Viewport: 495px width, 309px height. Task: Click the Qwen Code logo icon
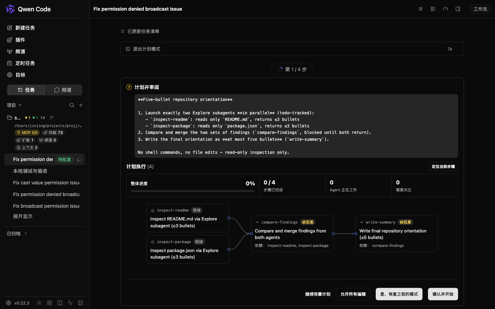tap(10, 9)
